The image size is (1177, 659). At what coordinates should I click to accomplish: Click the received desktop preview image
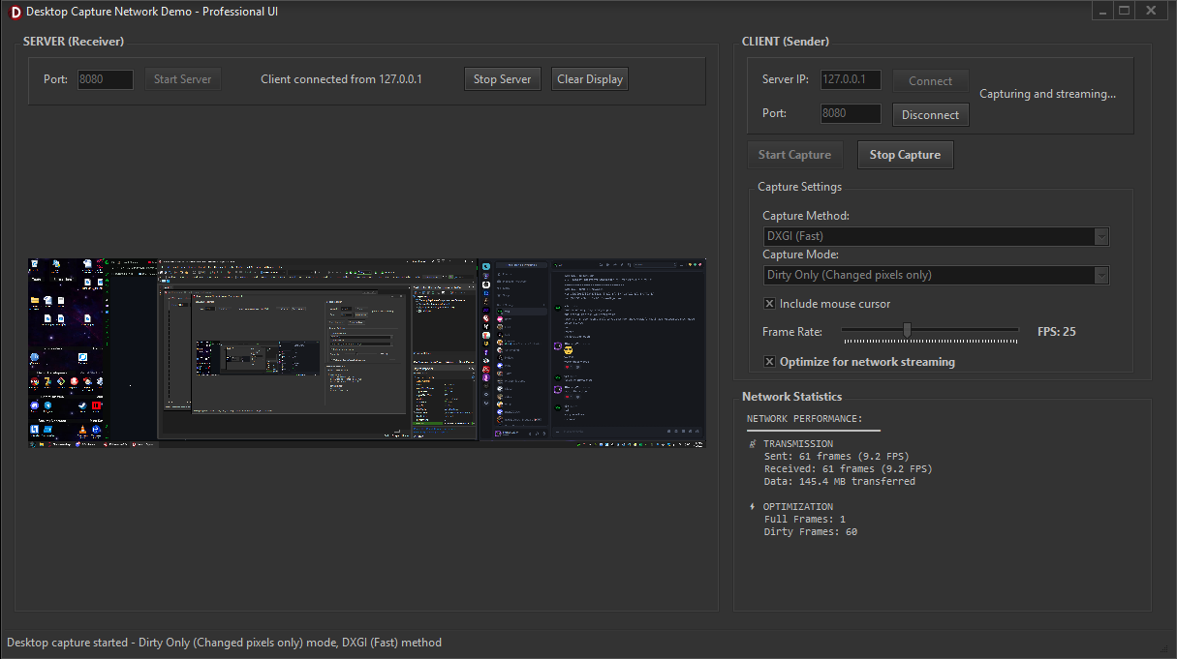(x=367, y=352)
